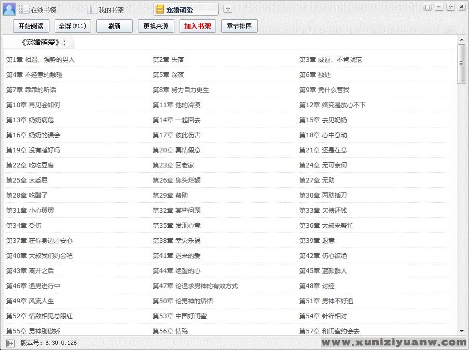This screenshot has width=469, height=350.
Task: Click the scrollbar down arrow
Action: click(x=461, y=331)
